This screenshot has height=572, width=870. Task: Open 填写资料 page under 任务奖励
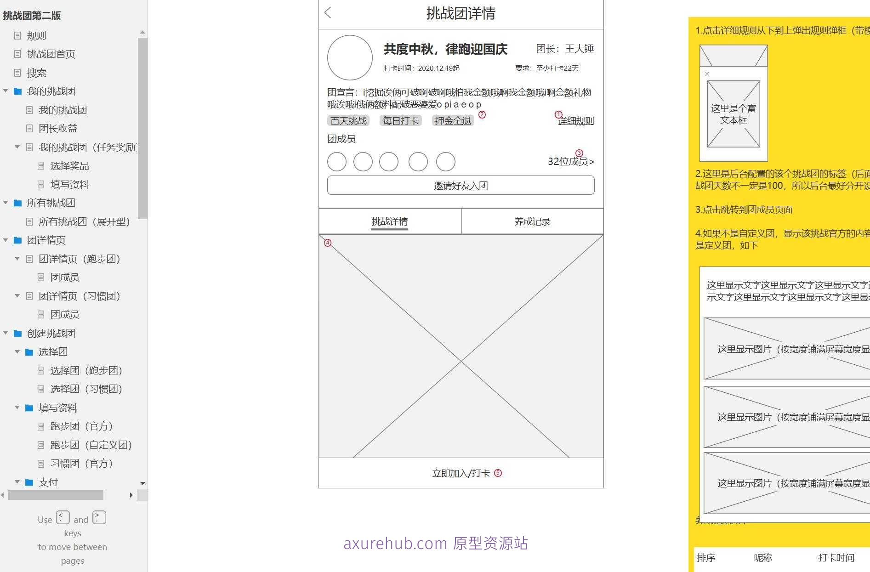(x=69, y=184)
